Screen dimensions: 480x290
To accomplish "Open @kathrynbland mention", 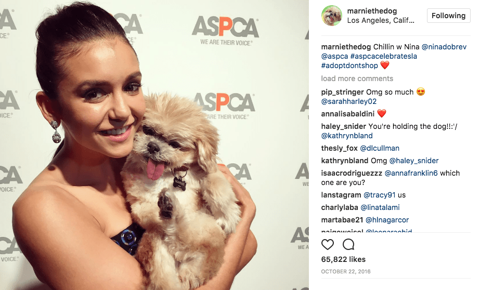I will point(347,136).
